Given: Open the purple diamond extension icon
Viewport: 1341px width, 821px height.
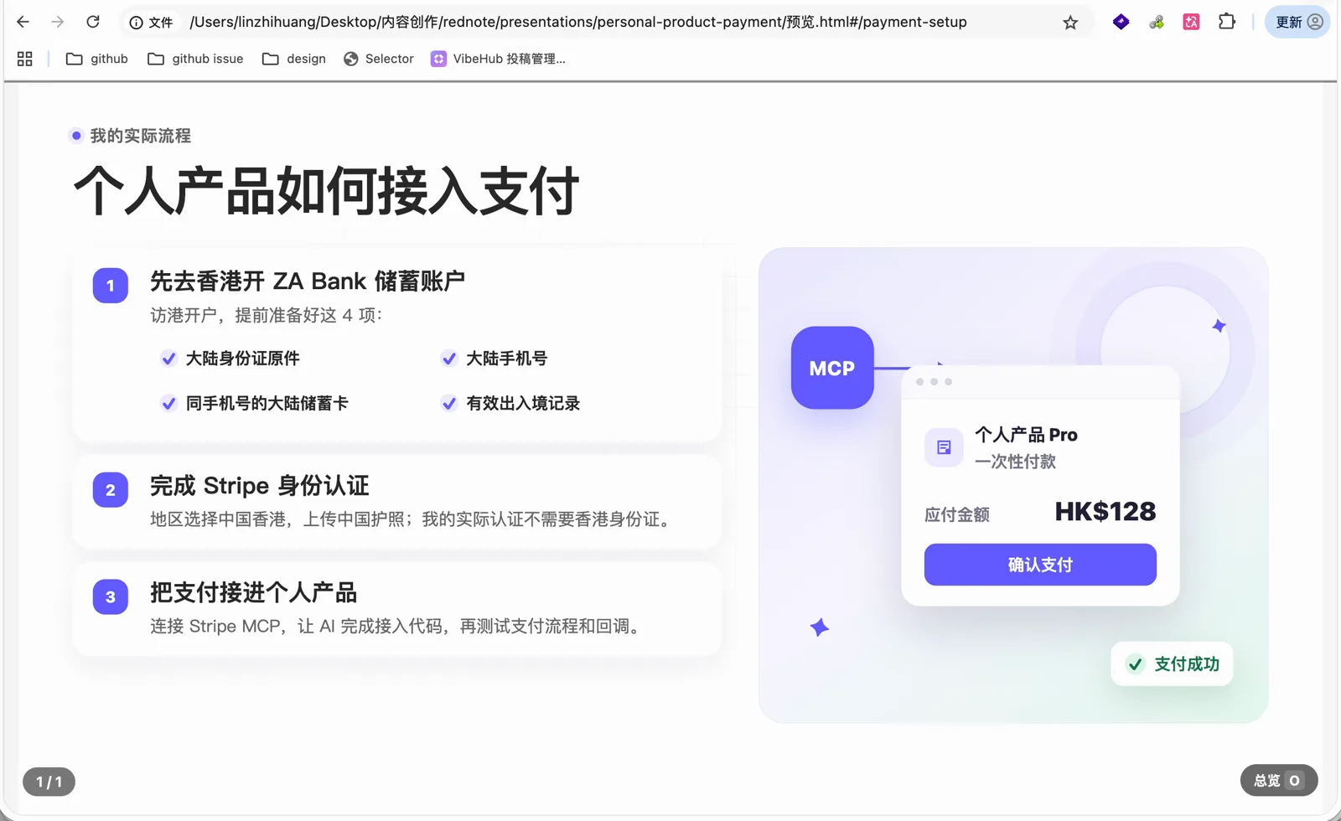Looking at the screenshot, I should tap(1121, 22).
